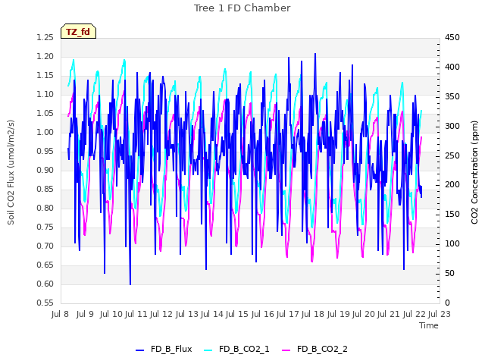Click the TZ_fd annotation label
This screenshot has height=364, width=485.
pyautogui.click(x=78, y=32)
